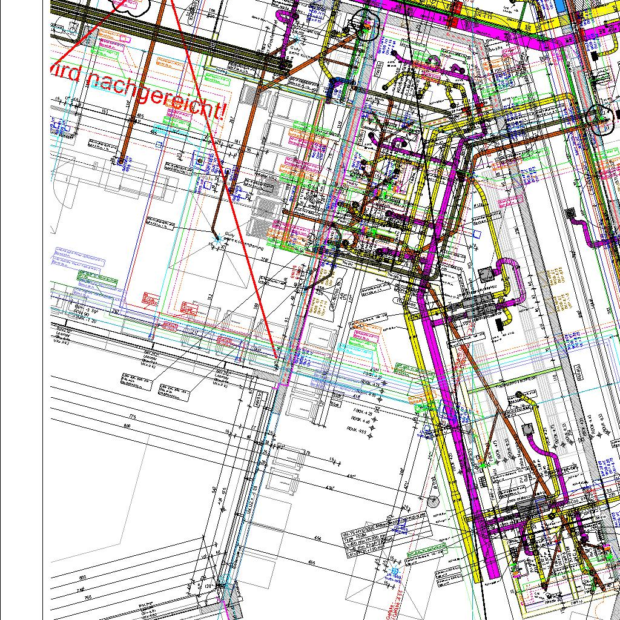The width and height of the screenshot is (620, 620).
Task: Click the 'RDOK 4.53' elevation label
Action: (x=357, y=431)
